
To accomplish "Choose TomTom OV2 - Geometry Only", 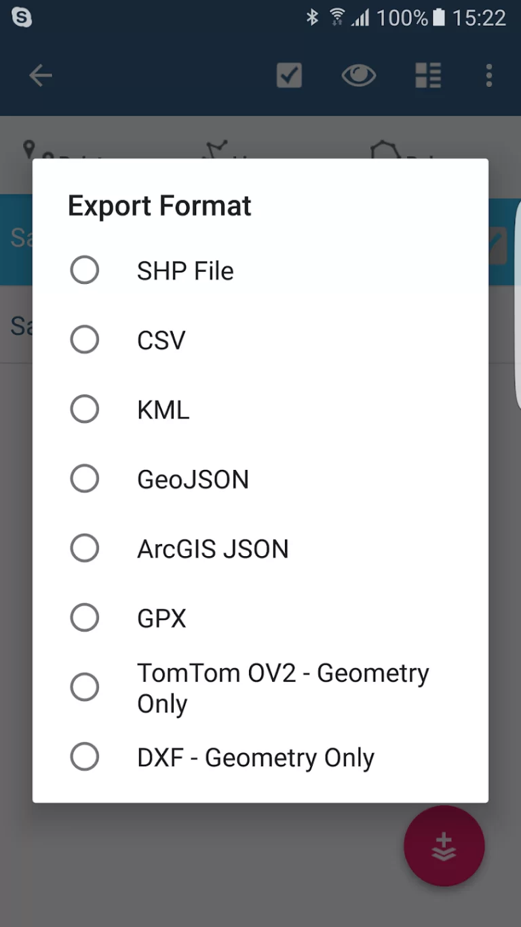I will click(x=85, y=687).
